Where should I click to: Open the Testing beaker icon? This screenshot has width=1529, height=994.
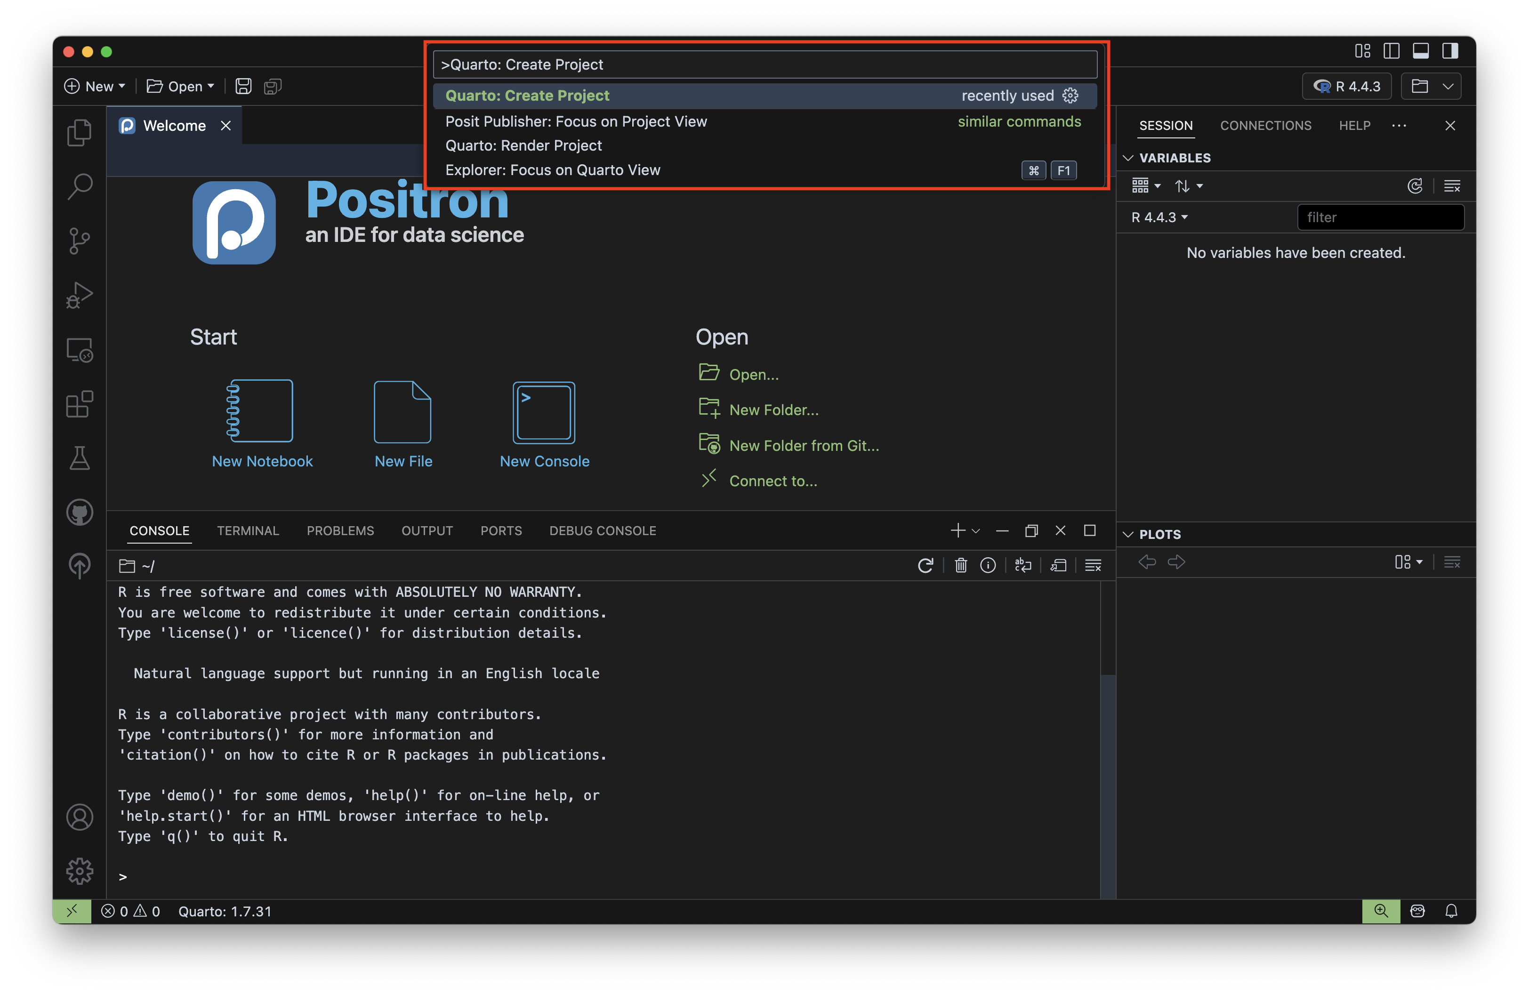pos(80,458)
